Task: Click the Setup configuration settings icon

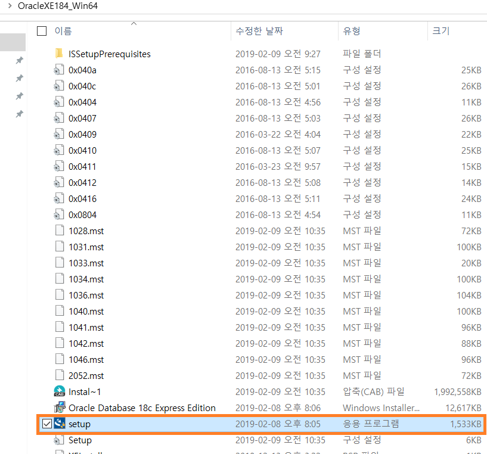Action: (x=59, y=440)
